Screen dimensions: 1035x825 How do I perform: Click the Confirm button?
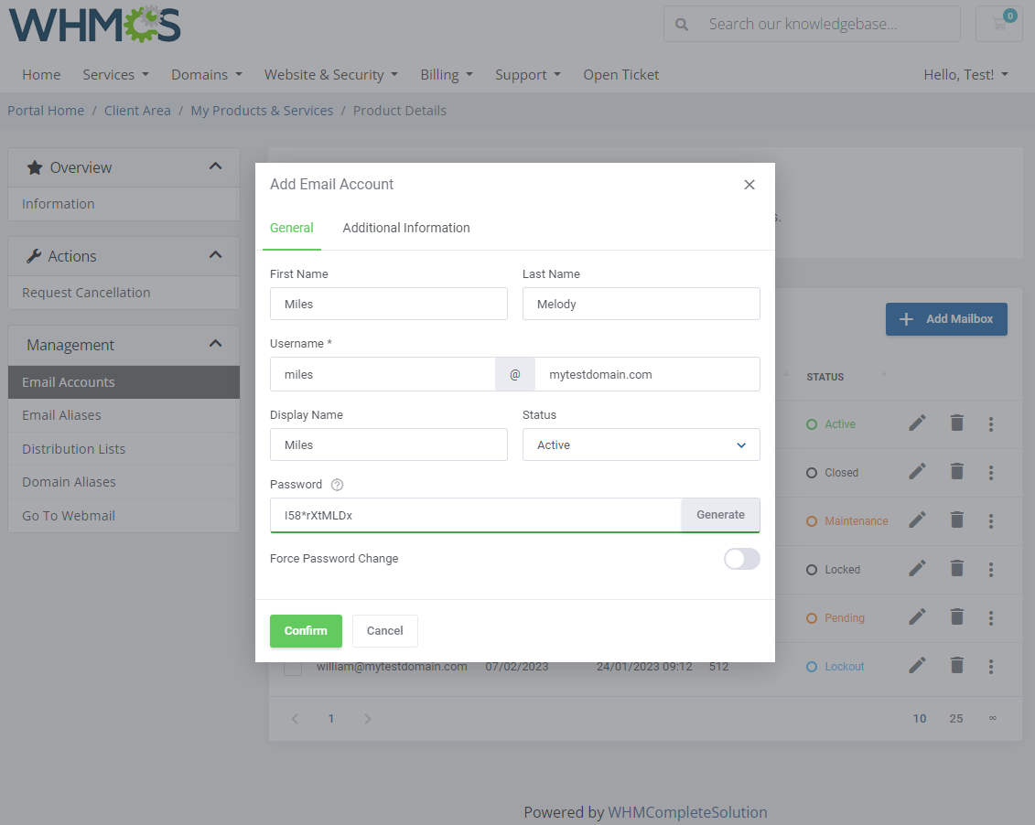306,631
